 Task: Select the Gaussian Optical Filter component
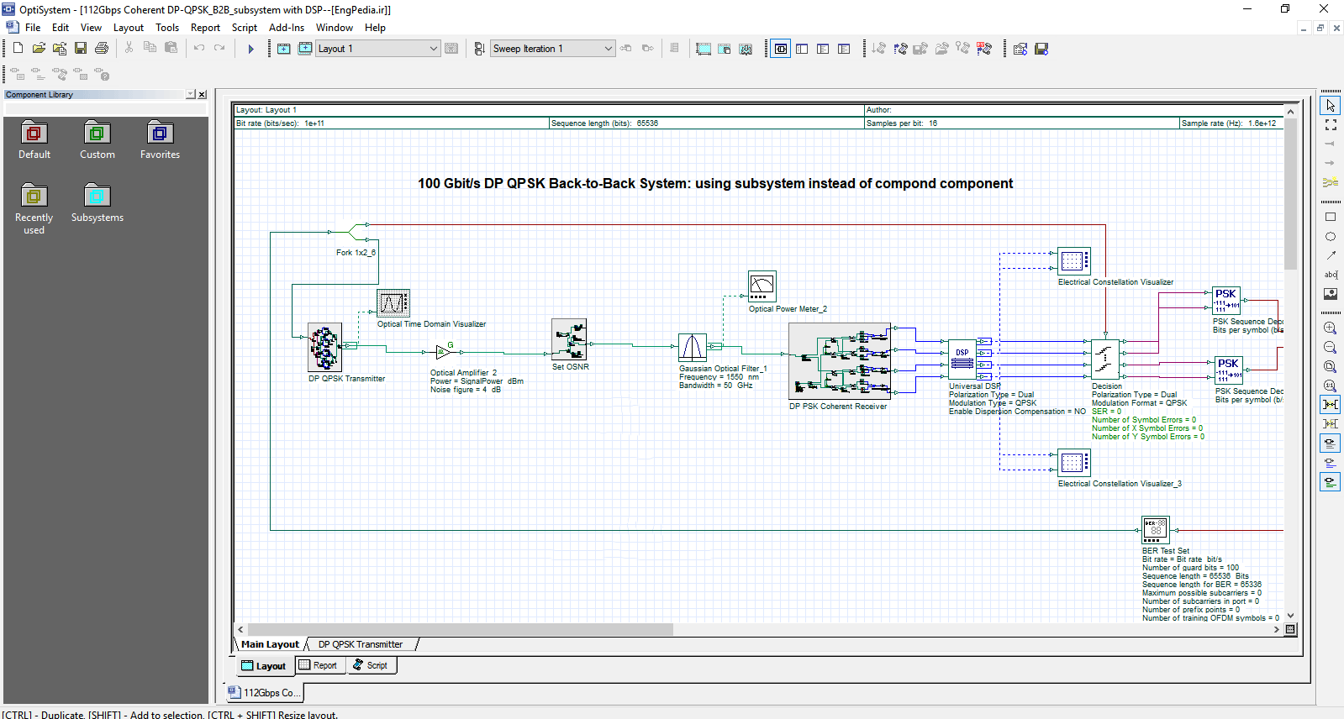coord(693,347)
